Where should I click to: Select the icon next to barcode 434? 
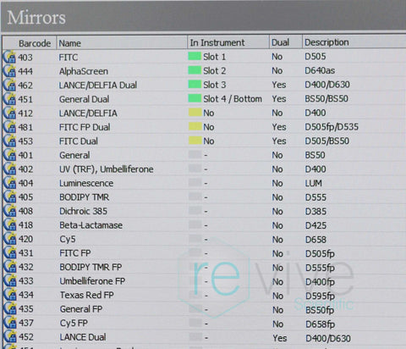point(9,295)
